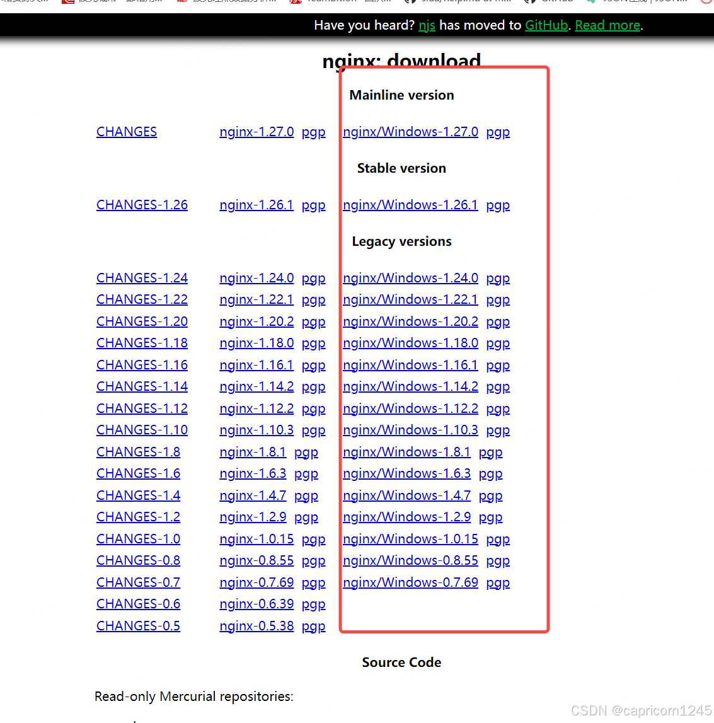Download nginx/Windows-1.4.7
The width and height of the screenshot is (714, 723).
(x=406, y=495)
